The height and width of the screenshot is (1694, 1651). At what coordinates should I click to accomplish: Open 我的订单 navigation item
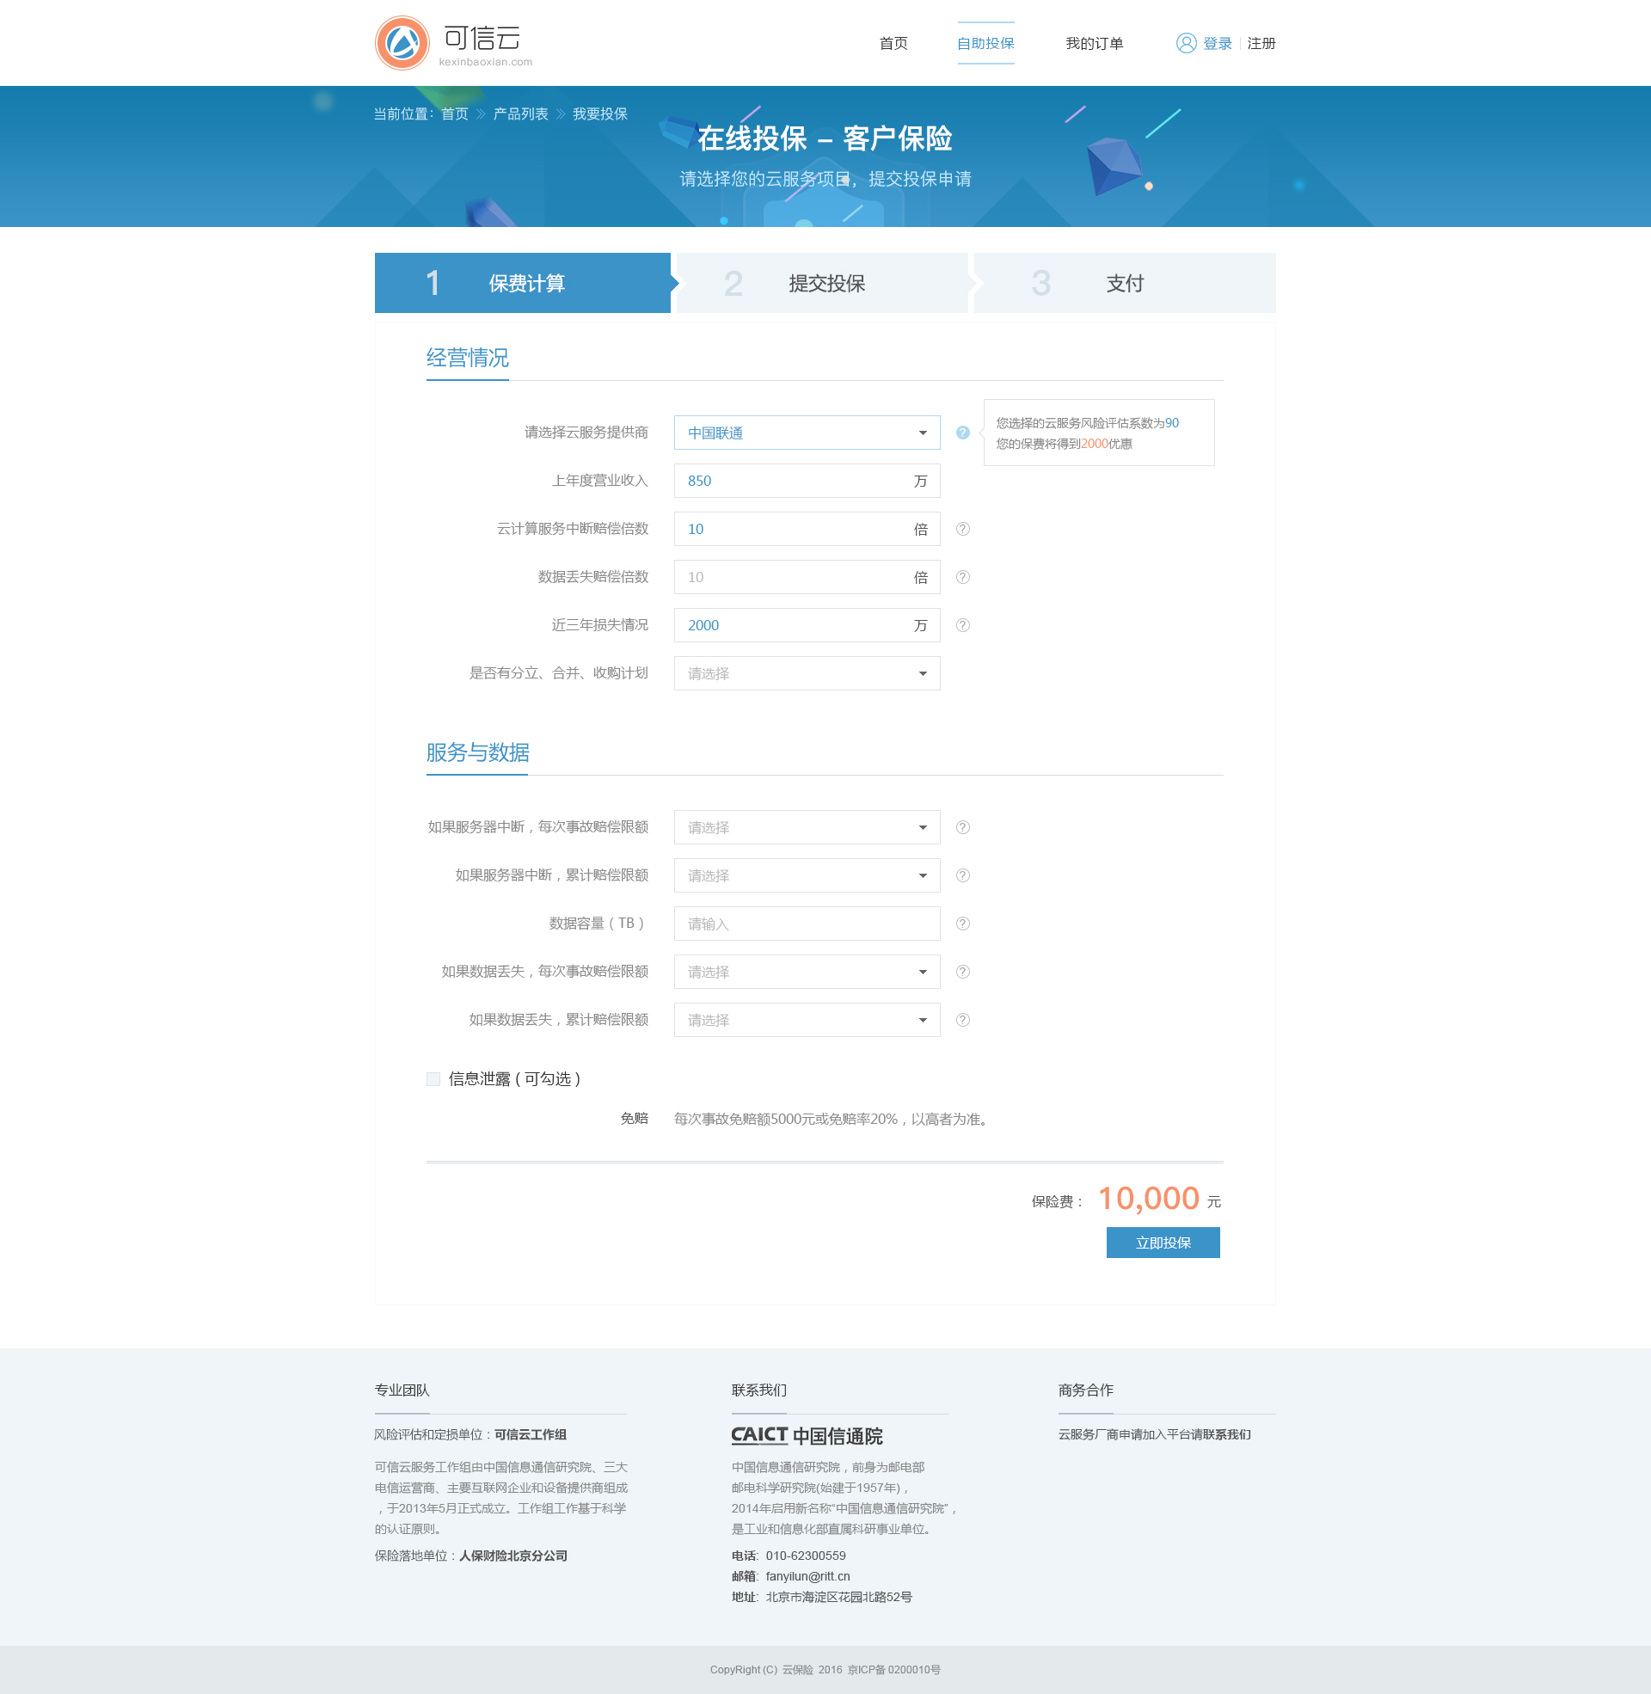(x=1094, y=43)
